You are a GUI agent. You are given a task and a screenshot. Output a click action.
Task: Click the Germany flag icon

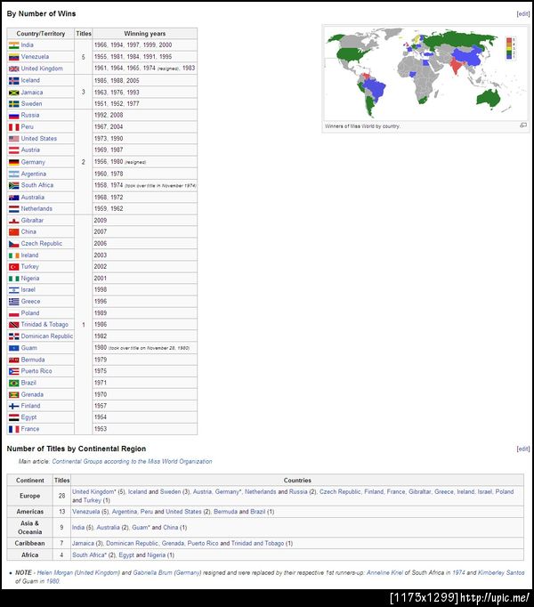(x=14, y=162)
